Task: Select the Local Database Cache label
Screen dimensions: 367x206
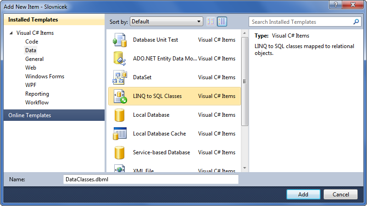Action: click(159, 134)
